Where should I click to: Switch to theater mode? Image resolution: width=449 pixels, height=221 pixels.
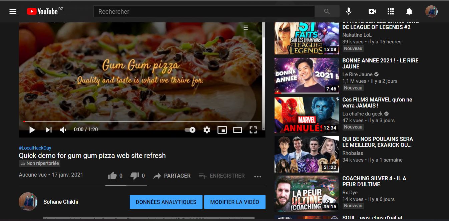238,130
